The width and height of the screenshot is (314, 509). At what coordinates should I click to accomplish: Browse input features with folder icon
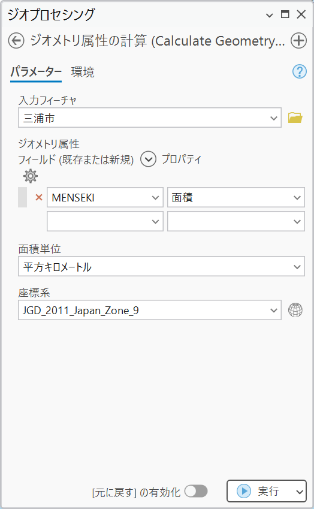(x=295, y=118)
